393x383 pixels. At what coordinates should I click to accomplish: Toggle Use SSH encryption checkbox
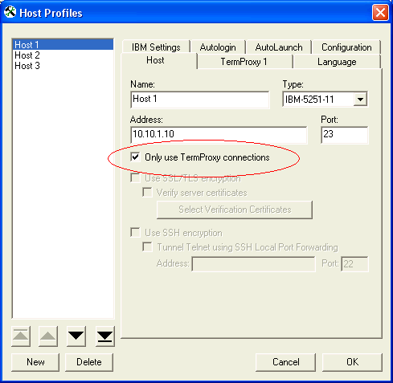135,233
